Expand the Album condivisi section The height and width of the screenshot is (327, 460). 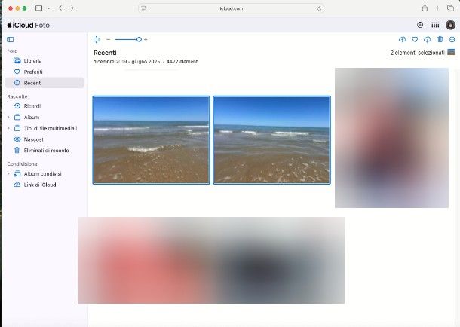click(x=8, y=173)
